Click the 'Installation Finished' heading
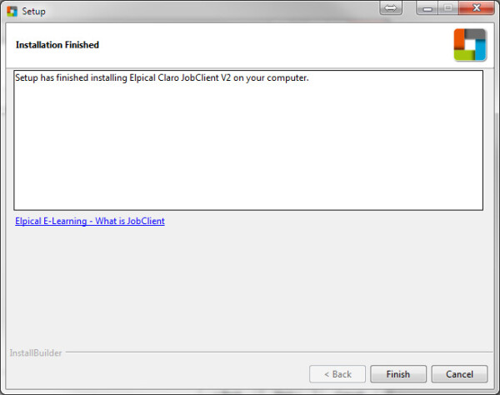 pyautogui.click(x=57, y=45)
